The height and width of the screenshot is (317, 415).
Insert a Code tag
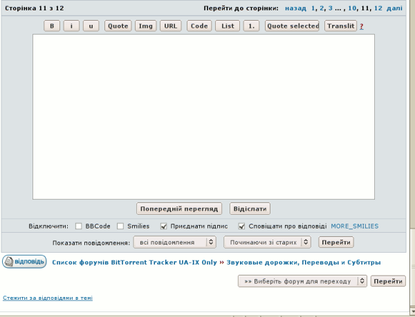click(199, 26)
